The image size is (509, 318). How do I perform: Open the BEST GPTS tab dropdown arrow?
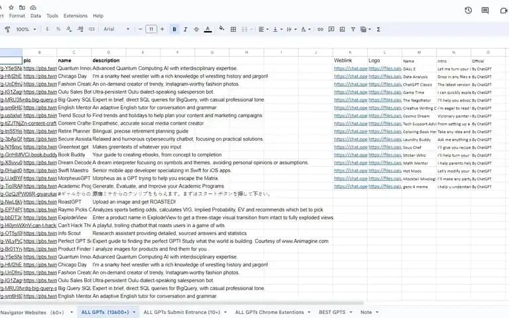coord(351,313)
